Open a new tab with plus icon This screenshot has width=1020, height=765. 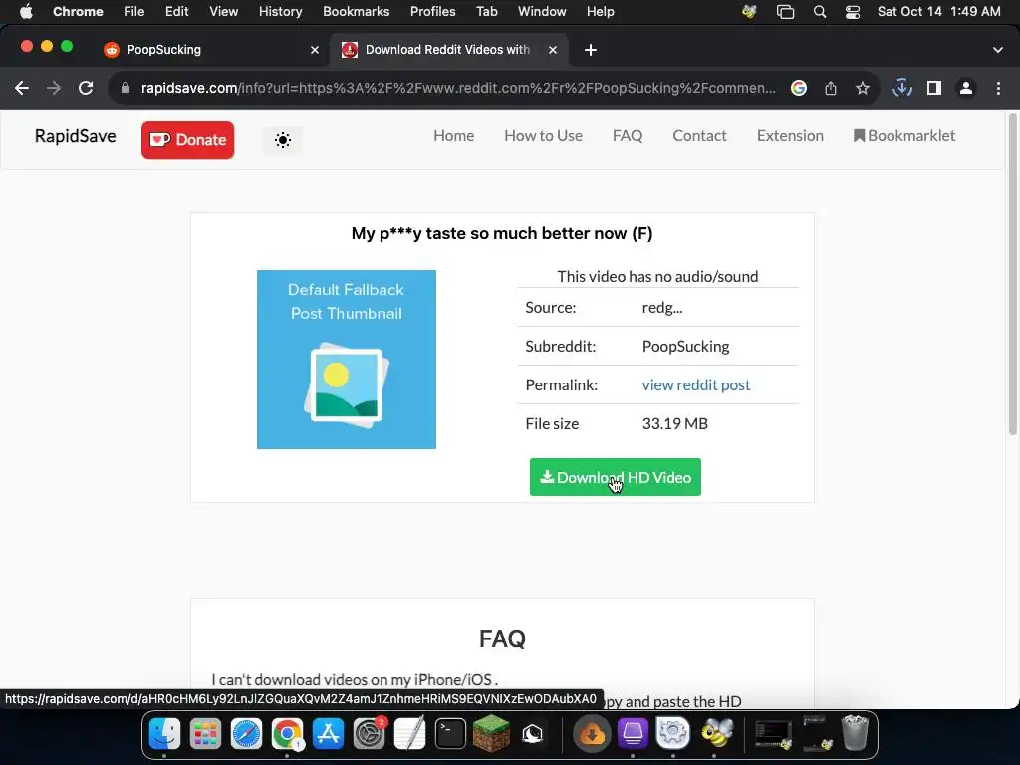click(x=590, y=50)
